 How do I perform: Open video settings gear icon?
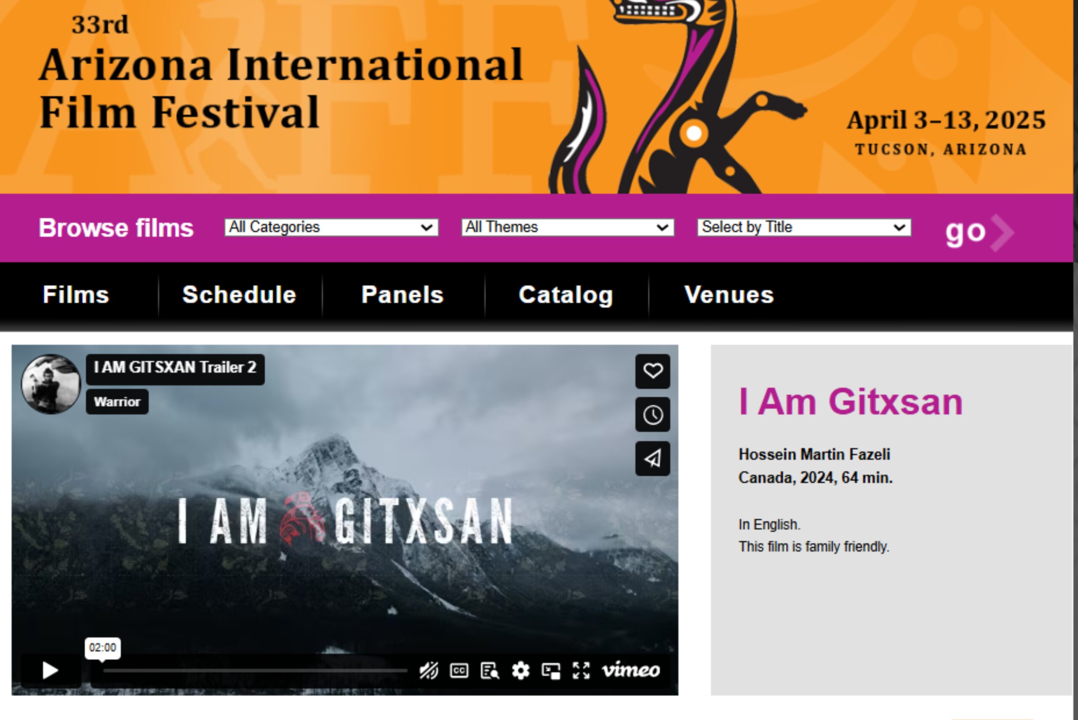[520, 670]
